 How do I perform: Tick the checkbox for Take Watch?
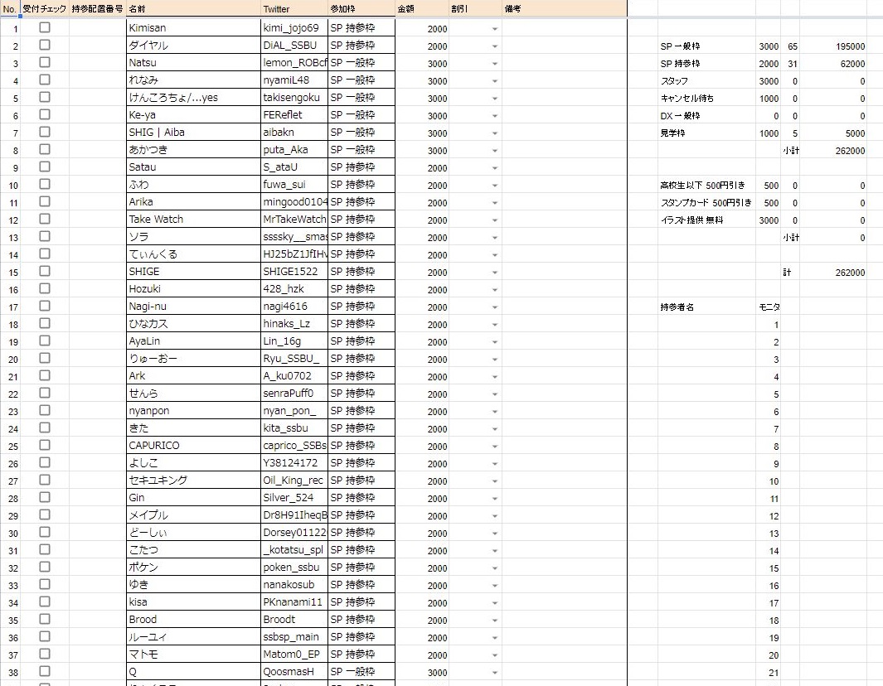[x=45, y=219]
